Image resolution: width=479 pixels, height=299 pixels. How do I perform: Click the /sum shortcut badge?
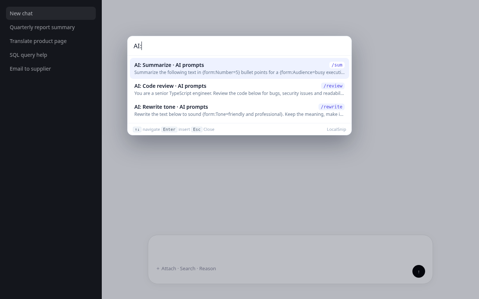click(337, 65)
